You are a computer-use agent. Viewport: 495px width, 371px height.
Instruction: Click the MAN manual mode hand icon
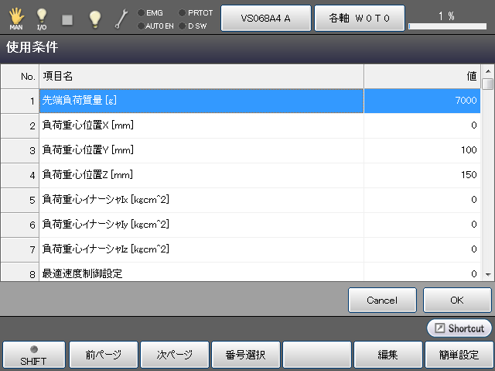(16, 18)
